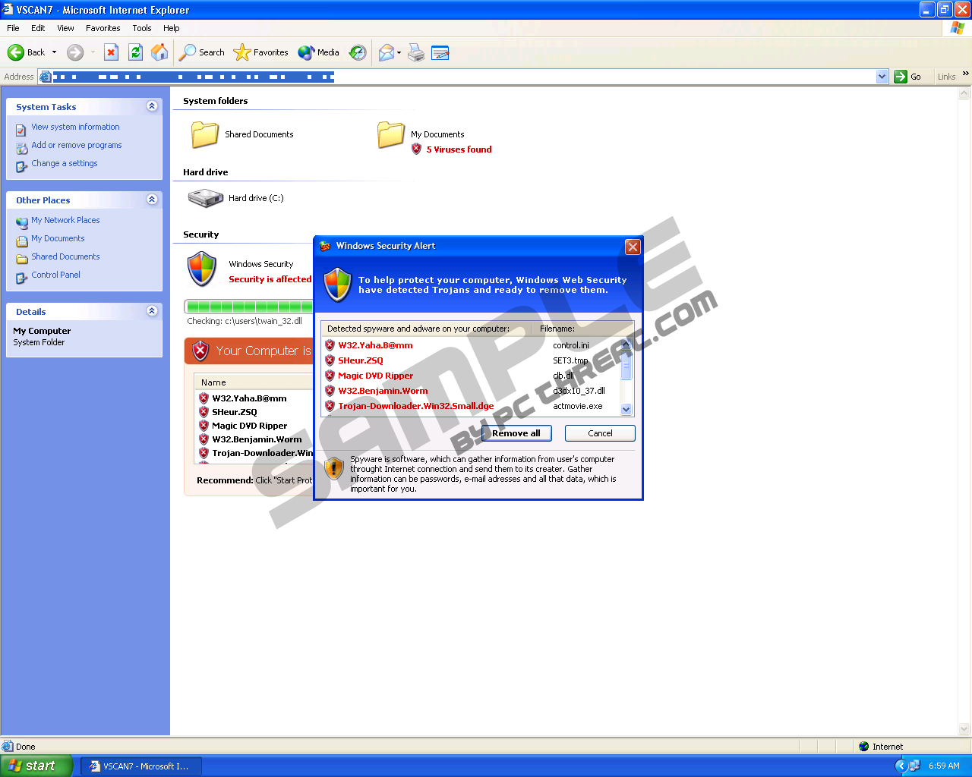Click the Stop loading icon

111,52
